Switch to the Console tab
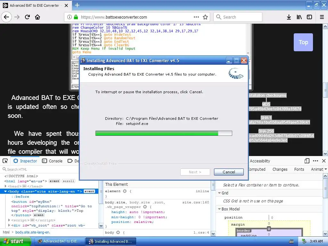Image resolution: width=328 pixels, height=246 pixels. coord(52,161)
